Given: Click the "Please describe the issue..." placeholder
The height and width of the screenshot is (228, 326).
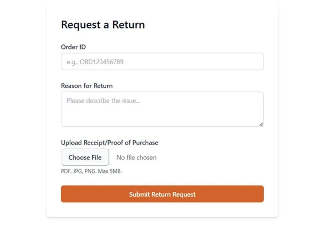Looking at the screenshot, I should (x=104, y=101).
